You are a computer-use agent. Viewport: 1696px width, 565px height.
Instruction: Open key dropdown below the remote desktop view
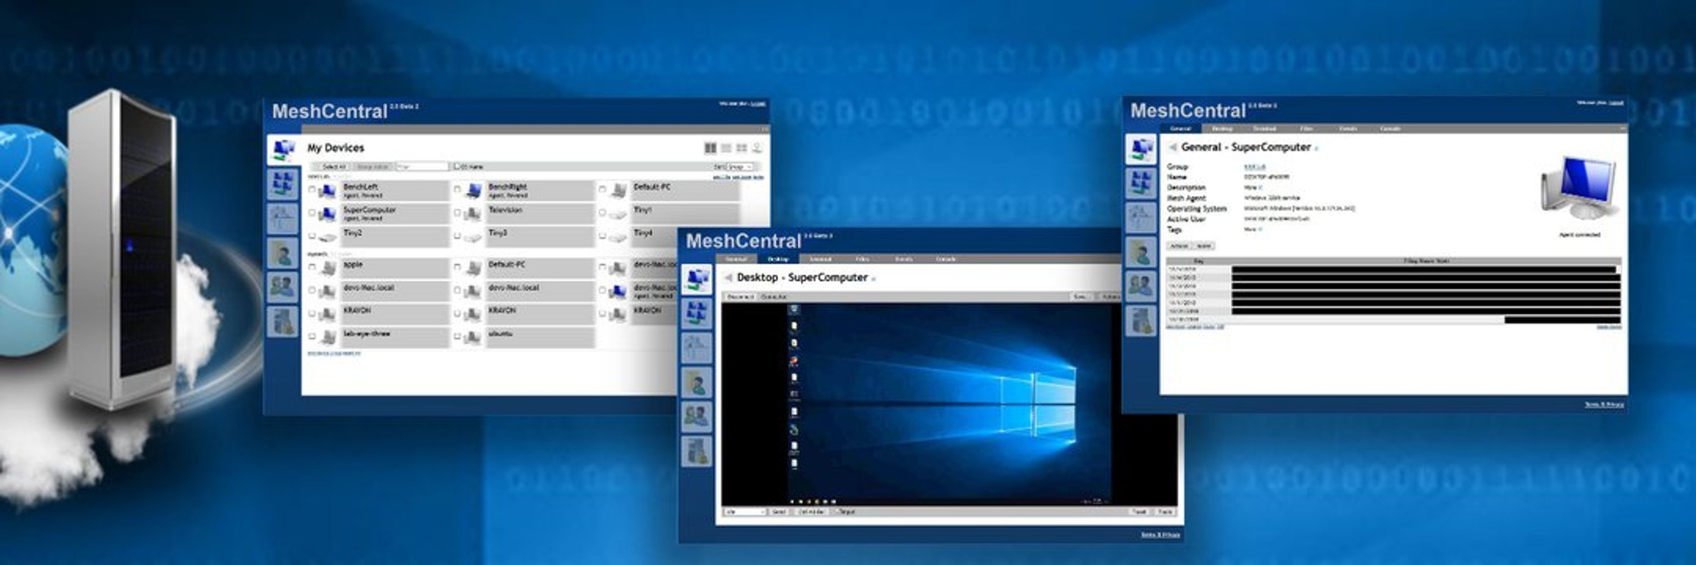(745, 512)
